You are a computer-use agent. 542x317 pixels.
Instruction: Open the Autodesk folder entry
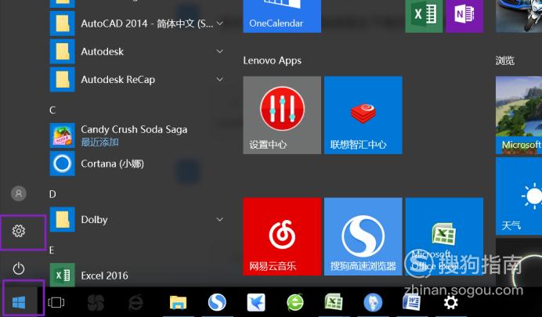click(139, 52)
